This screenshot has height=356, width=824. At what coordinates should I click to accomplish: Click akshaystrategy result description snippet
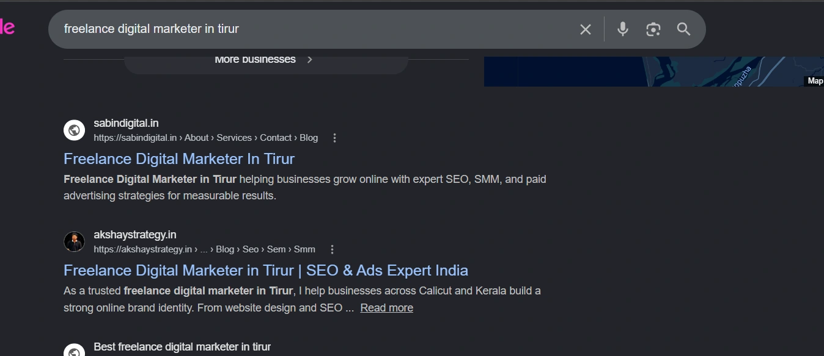point(302,299)
